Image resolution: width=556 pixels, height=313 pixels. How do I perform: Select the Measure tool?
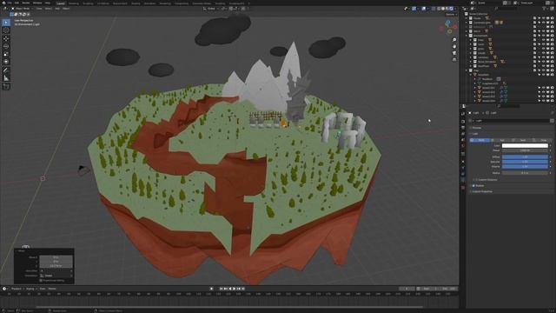(6, 77)
